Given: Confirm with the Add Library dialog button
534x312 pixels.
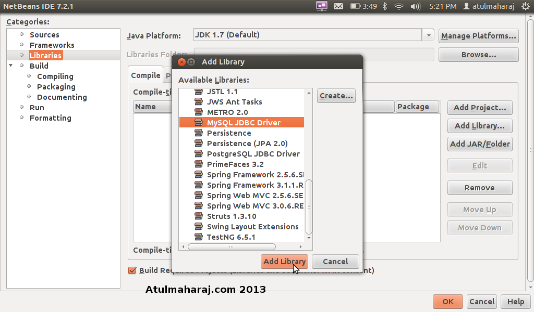Looking at the screenshot, I should 284,262.
